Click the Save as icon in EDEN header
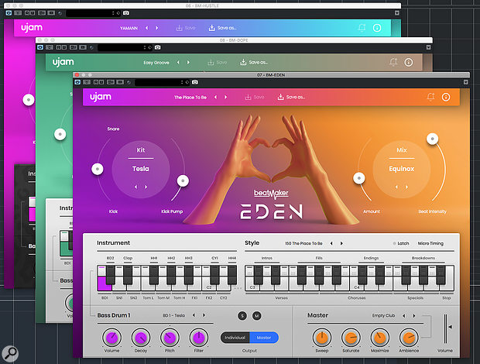This screenshot has height=364, width=480. [x=291, y=97]
